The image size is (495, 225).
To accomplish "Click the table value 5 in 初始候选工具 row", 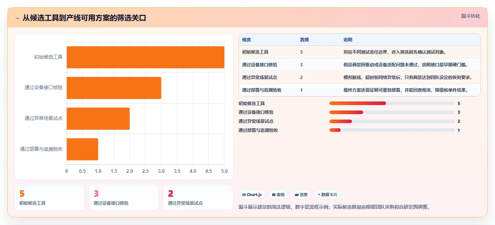I will coord(301,52).
